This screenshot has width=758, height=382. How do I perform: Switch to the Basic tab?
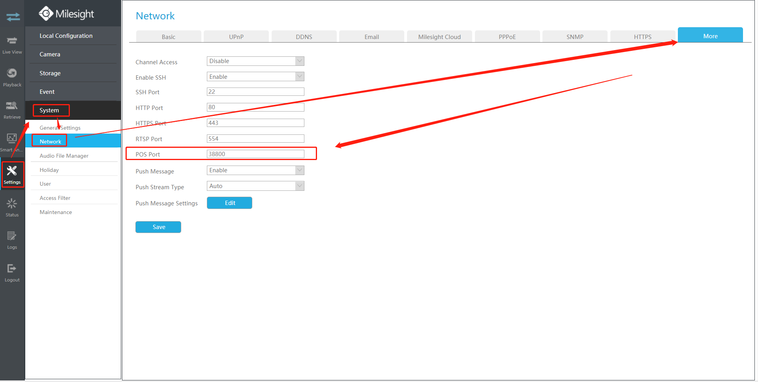click(169, 37)
